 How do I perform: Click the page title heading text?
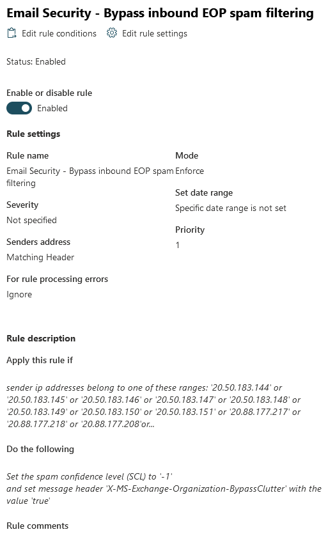point(160,13)
